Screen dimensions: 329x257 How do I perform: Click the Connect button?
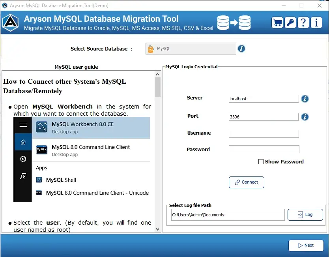[x=246, y=182]
